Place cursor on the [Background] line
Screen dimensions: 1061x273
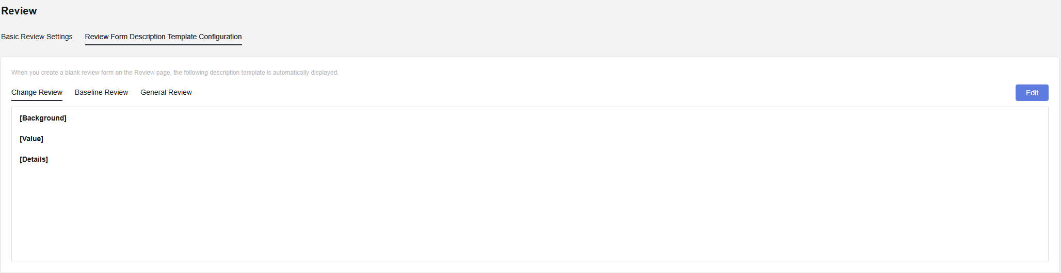tap(43, 118)
